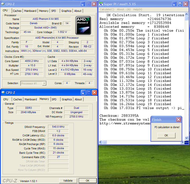
Task: Click the Bank Cycle Time value 21 clocks
Action: pos(58,153)
